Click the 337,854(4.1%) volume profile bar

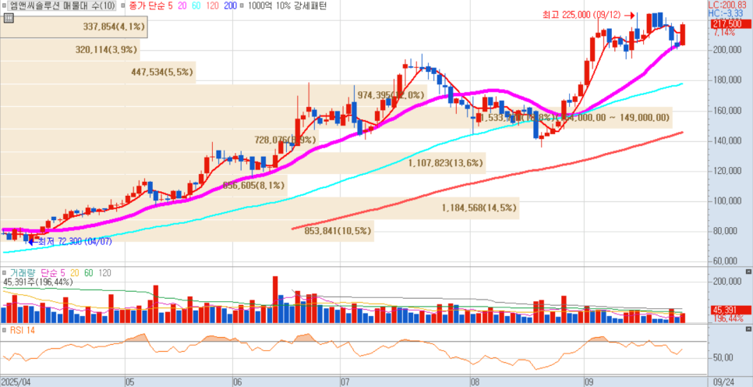73,27
